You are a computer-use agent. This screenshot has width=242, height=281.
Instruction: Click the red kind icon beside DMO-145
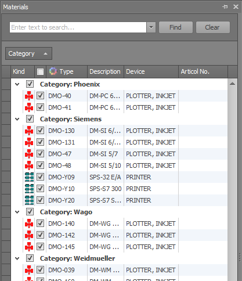pyautogui.click(x=29, y=247)
